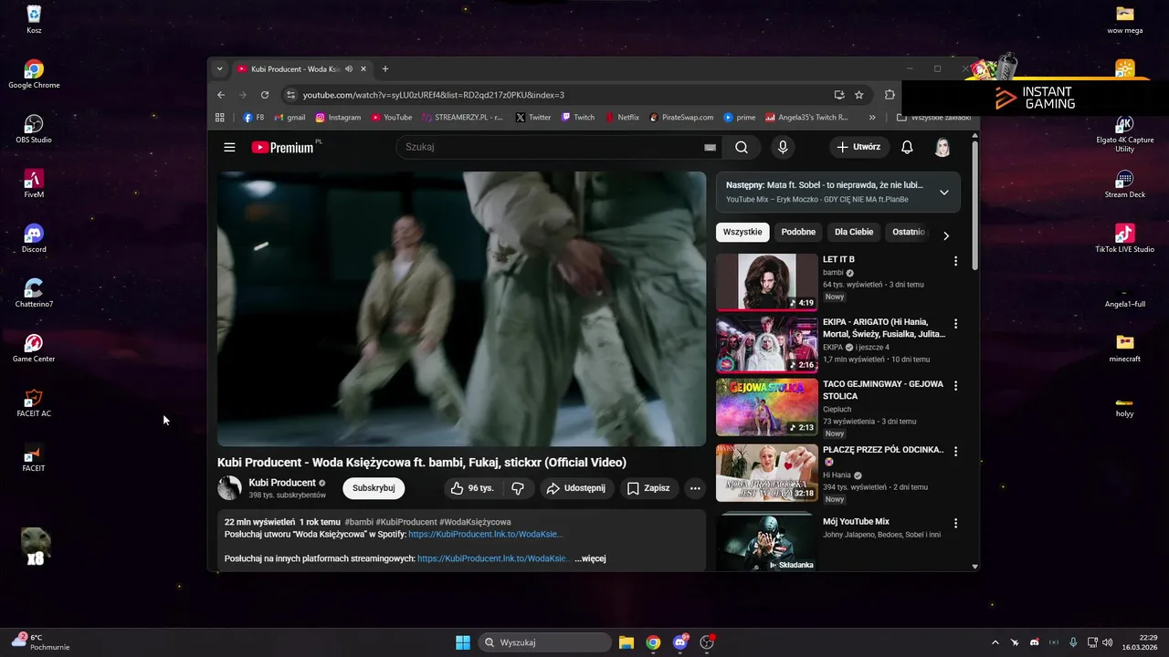Start voice search with microphone
Image resolution: width=1169 pixels, height=657 pixels.
[x=783, y=147]
